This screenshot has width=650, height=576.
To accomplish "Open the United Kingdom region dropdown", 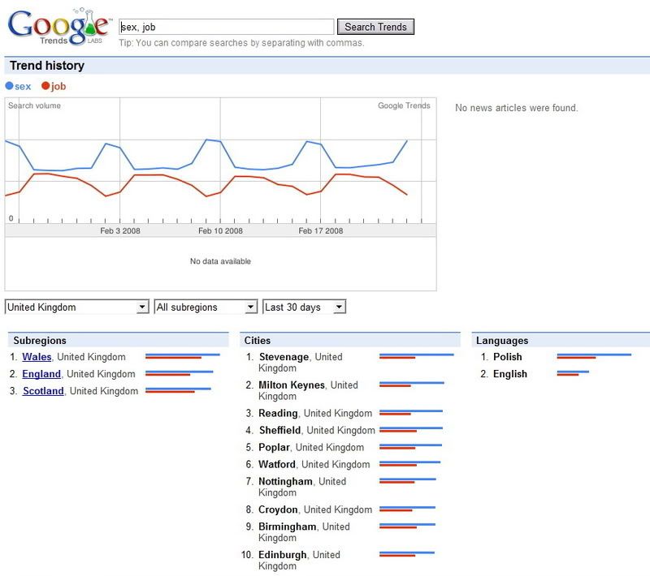I will point(77,307).
